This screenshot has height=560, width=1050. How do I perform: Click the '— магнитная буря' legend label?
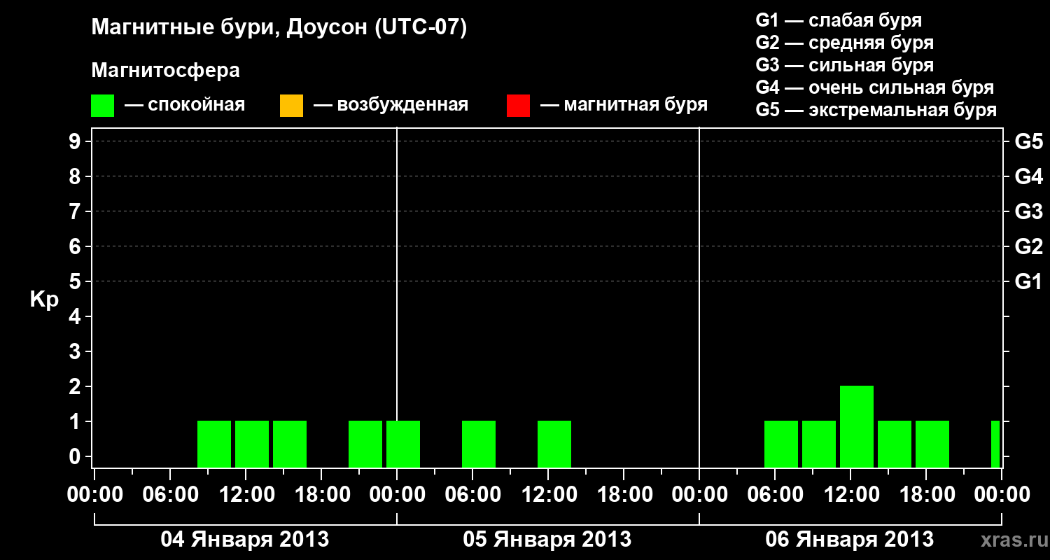(x=624, y=105)
